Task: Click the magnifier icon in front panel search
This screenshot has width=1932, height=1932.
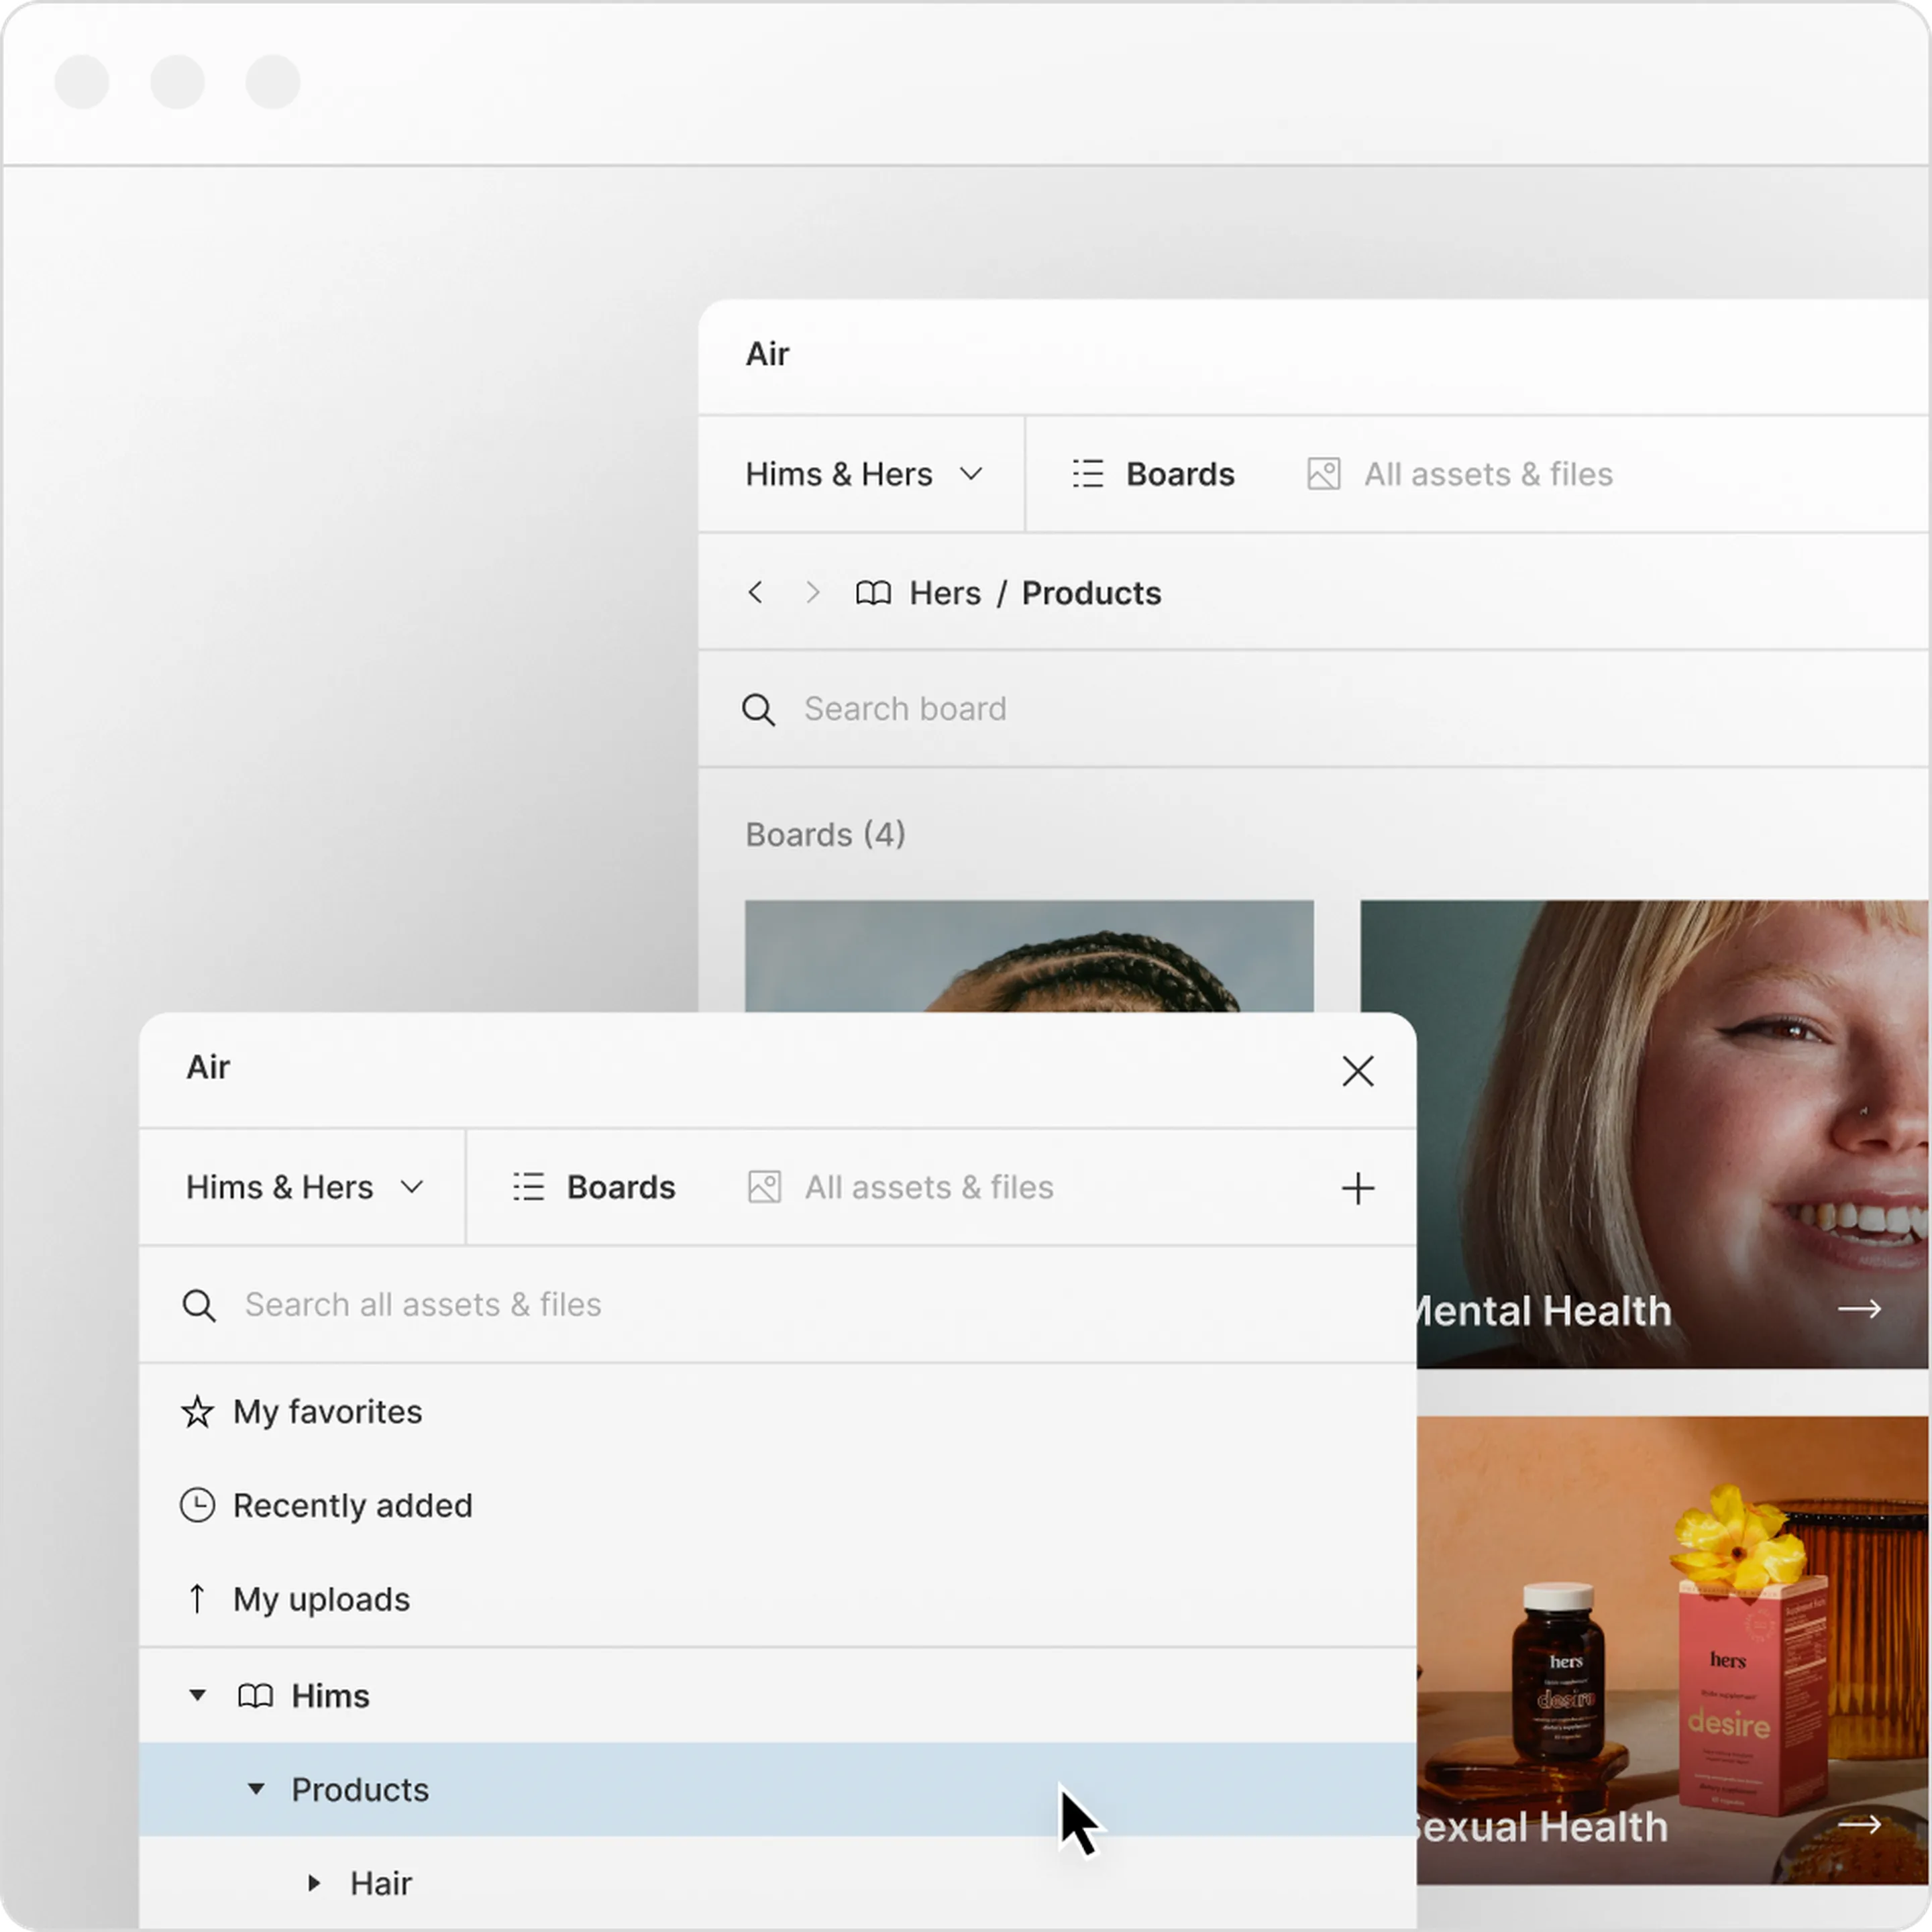Action: 198,1305
